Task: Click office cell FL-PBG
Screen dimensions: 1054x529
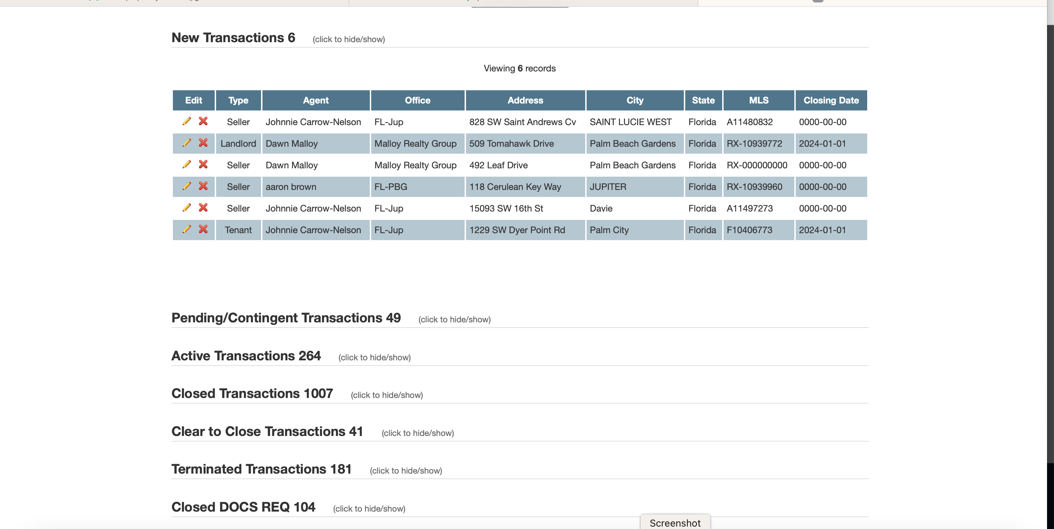Action: coord(417,187)
